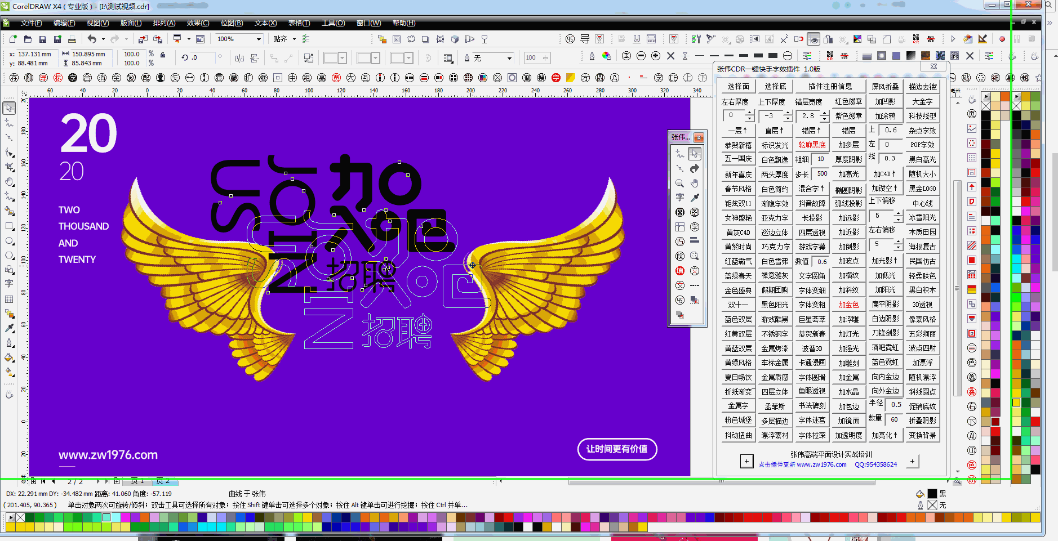Click the outline 无 indicator swatch
Screen dimensions: 1058x541
932,505
